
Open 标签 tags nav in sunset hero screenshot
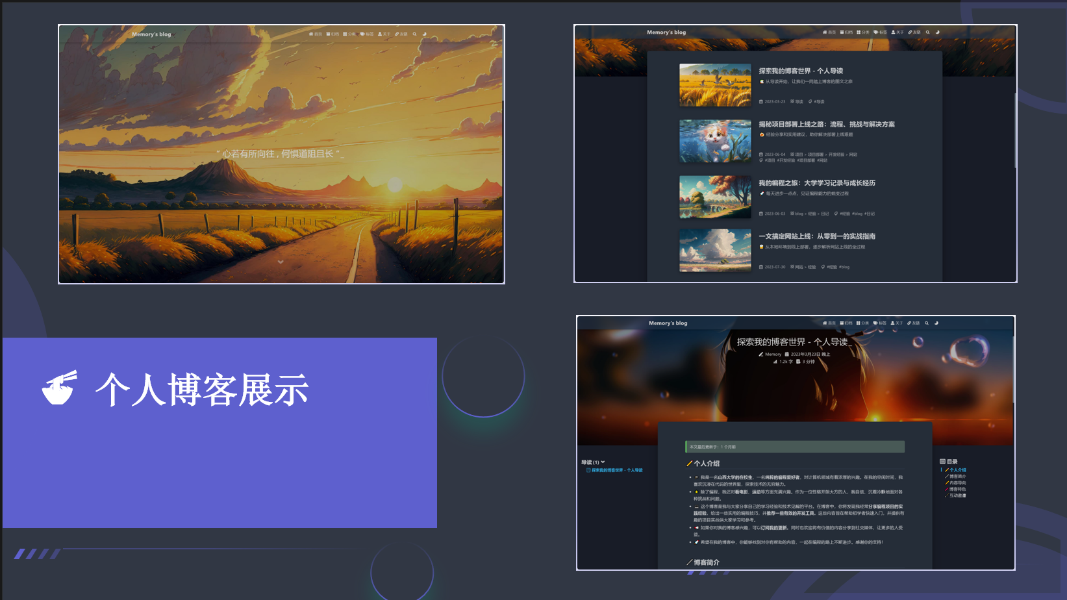coord(367,34)
